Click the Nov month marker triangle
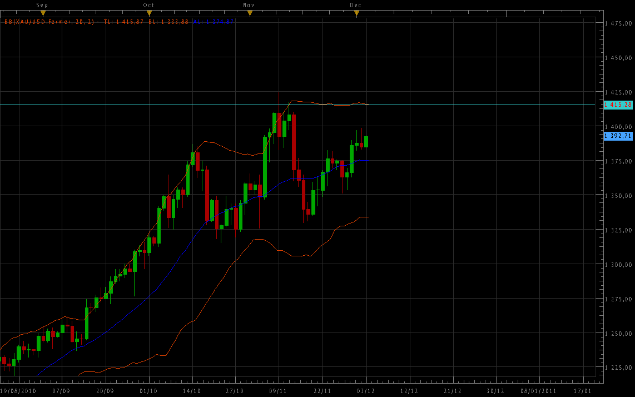 250,13
